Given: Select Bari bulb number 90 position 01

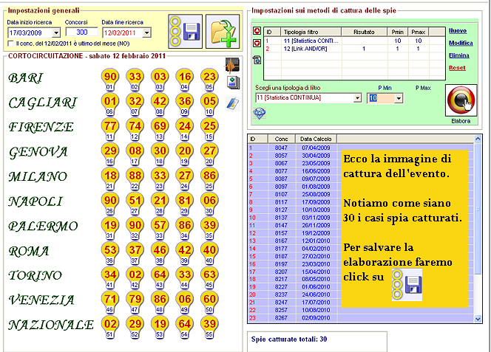Looking at the screenshot, I should click(x=110, y=80).
